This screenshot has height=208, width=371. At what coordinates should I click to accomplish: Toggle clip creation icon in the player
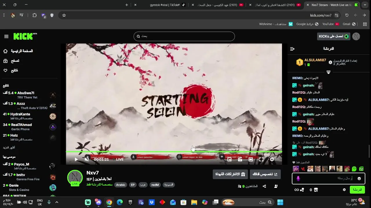[240, 159]
